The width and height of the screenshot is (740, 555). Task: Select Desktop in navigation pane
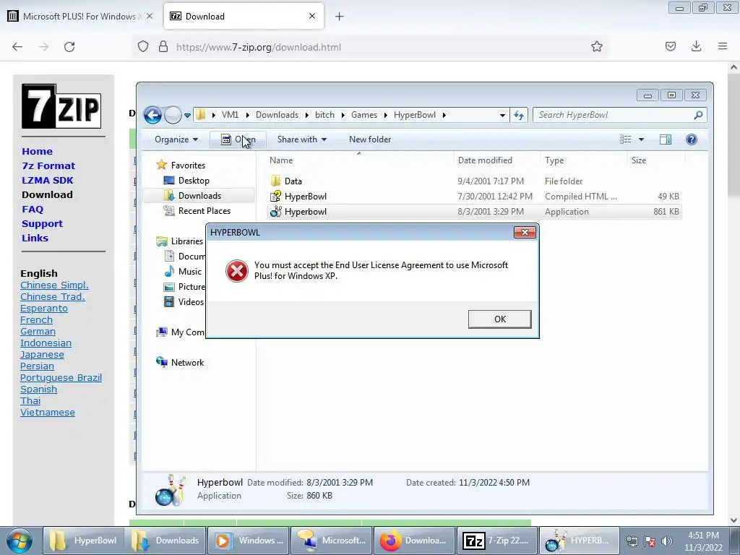[x=186, y=180]
